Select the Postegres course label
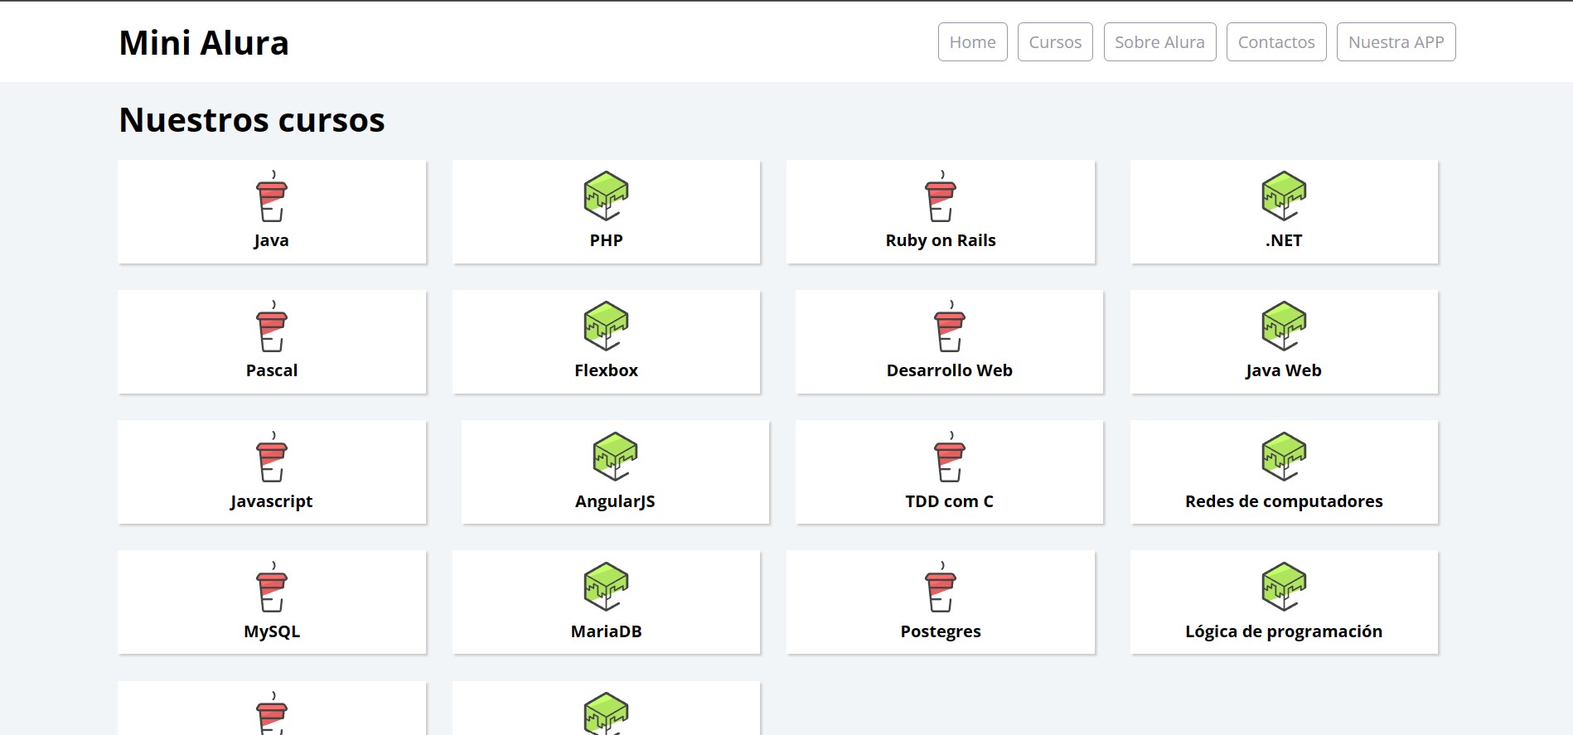The width and height of the screenshot is (1573, 735). (941, 631)
